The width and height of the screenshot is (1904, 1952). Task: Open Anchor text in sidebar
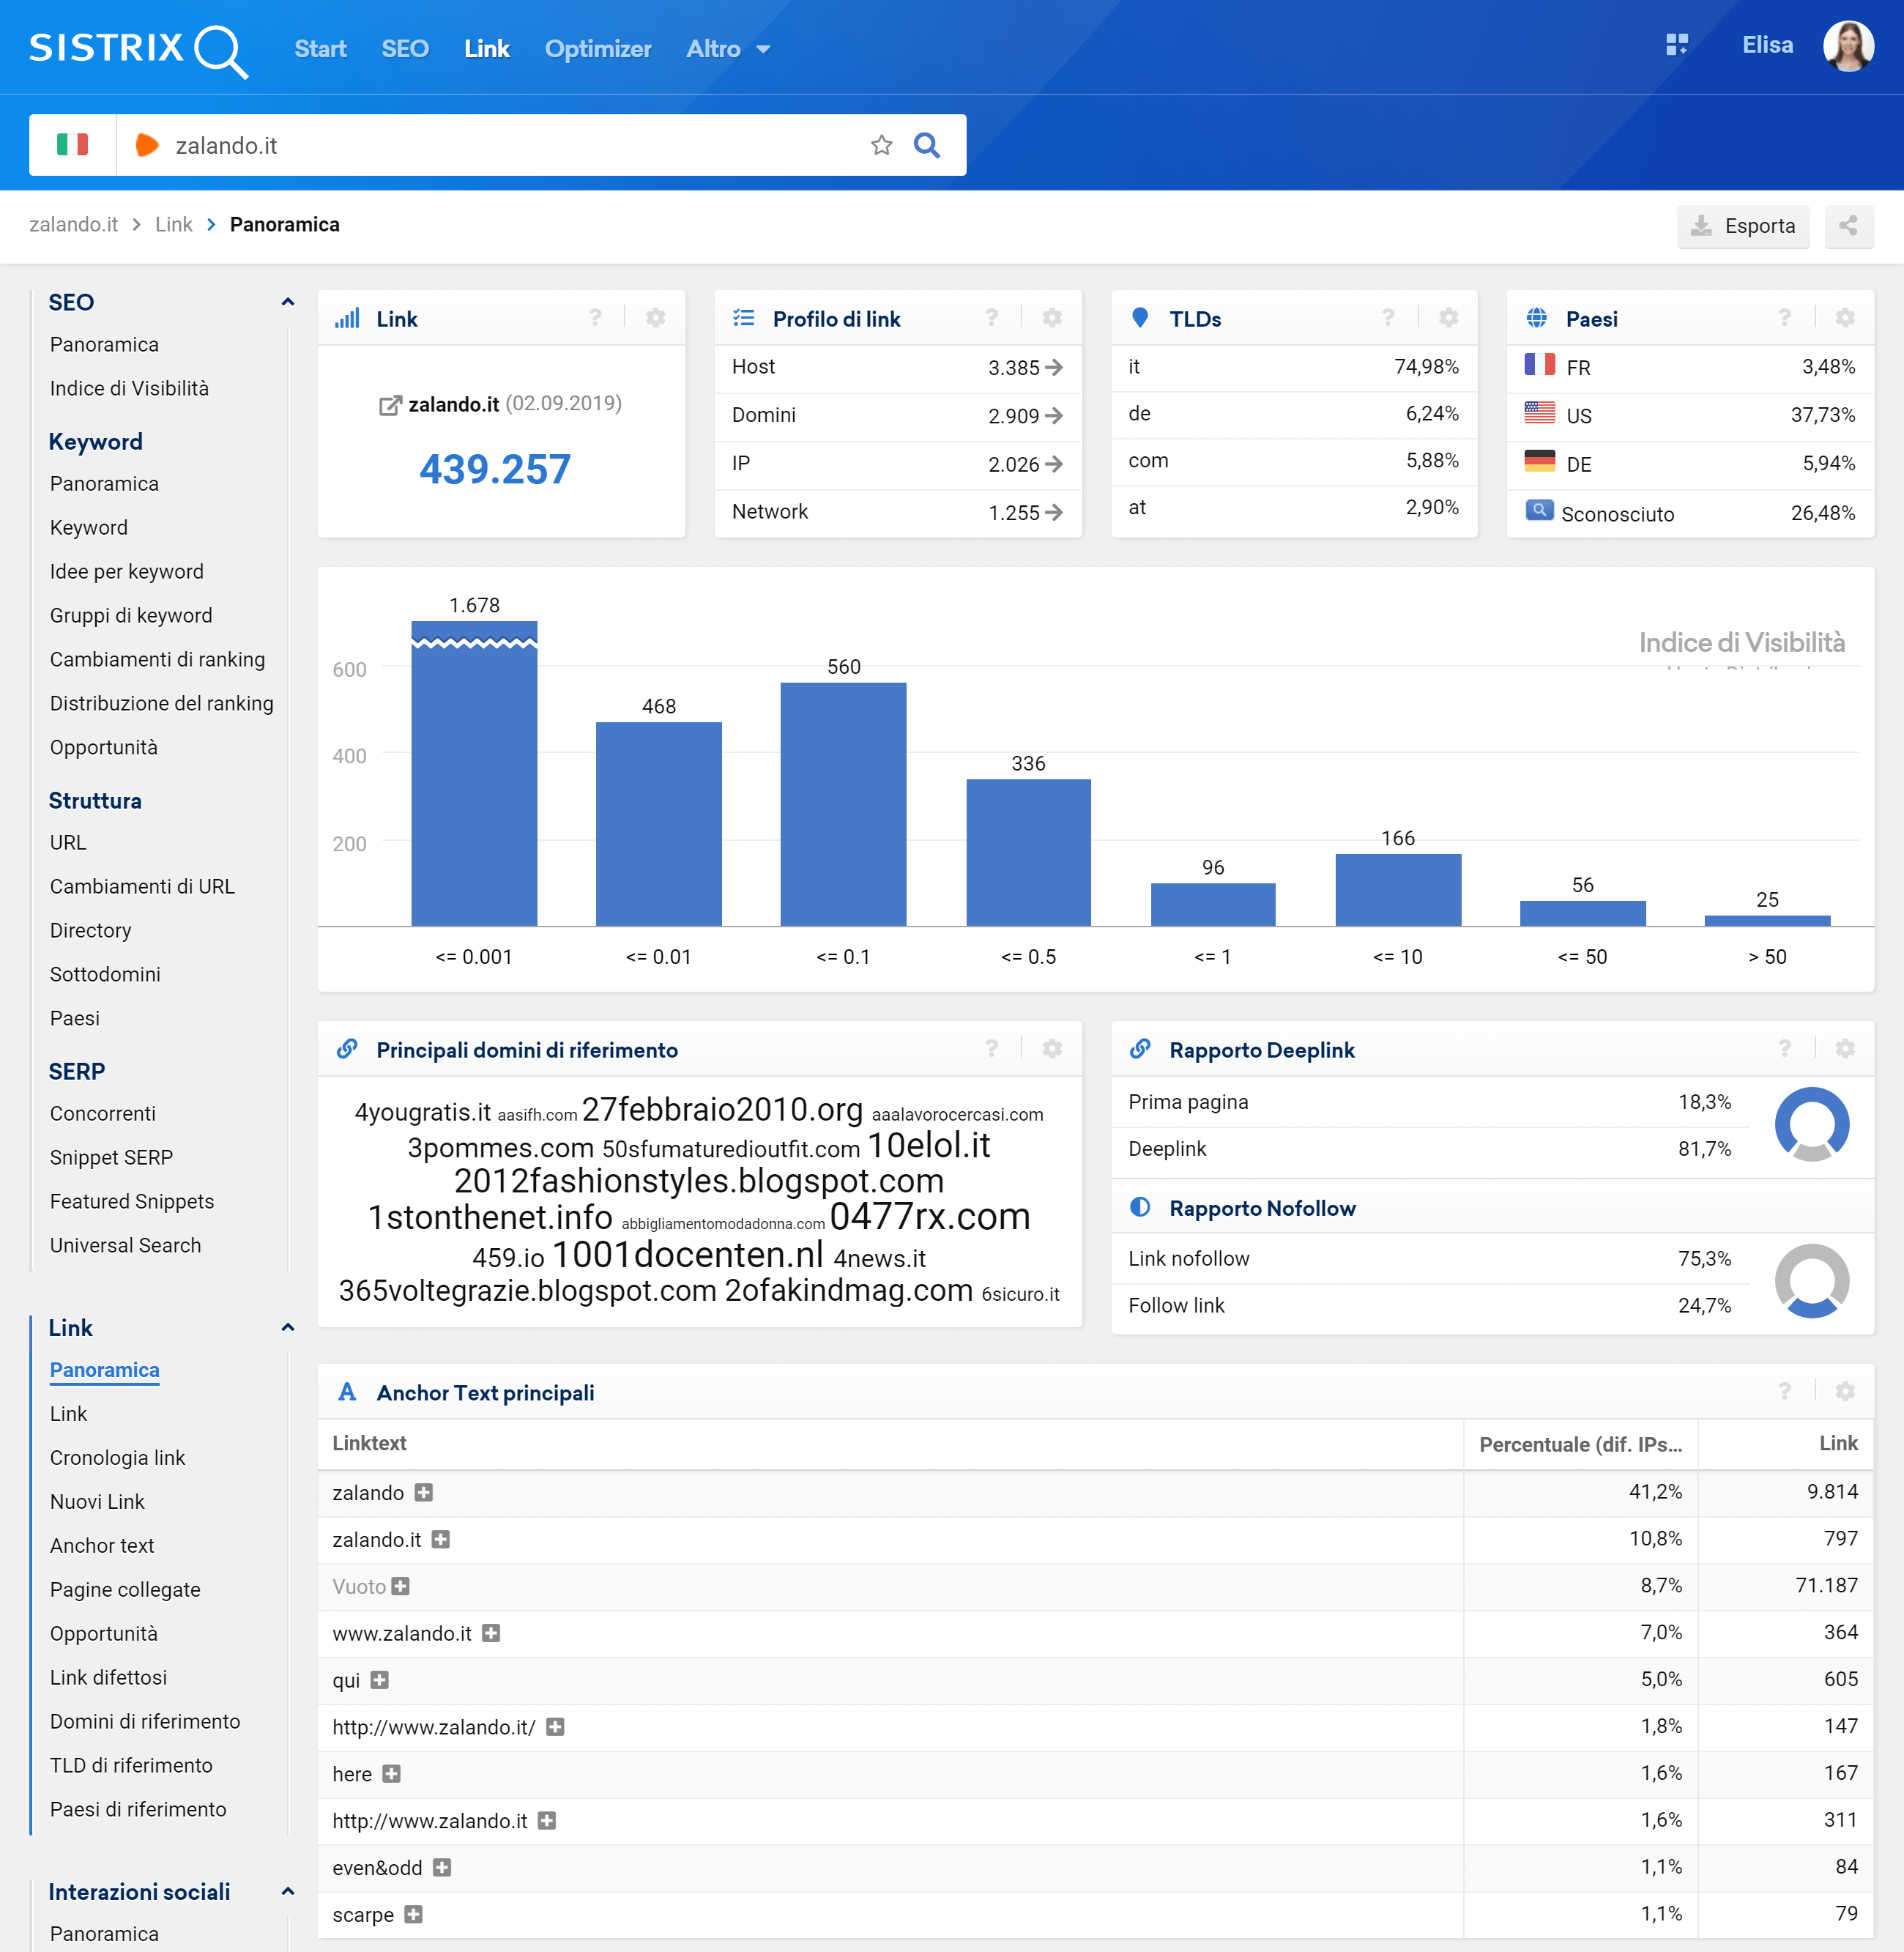(x=102, y=1546)
